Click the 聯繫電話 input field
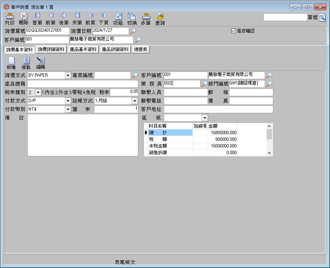 click(186, 101)
